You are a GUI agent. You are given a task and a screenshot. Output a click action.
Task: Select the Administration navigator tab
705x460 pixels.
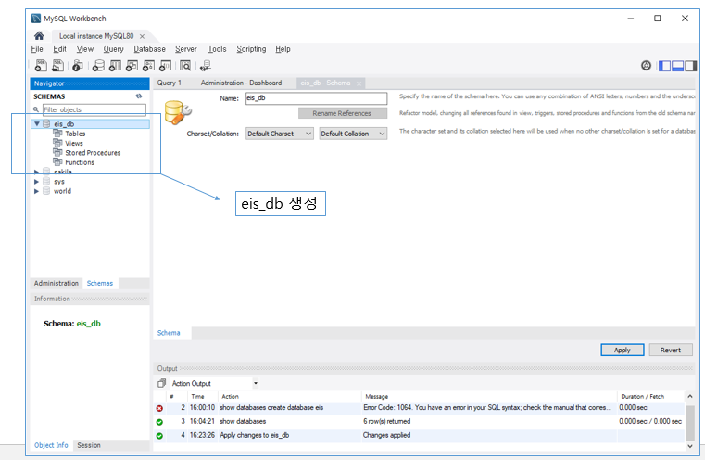coord(57,283)
